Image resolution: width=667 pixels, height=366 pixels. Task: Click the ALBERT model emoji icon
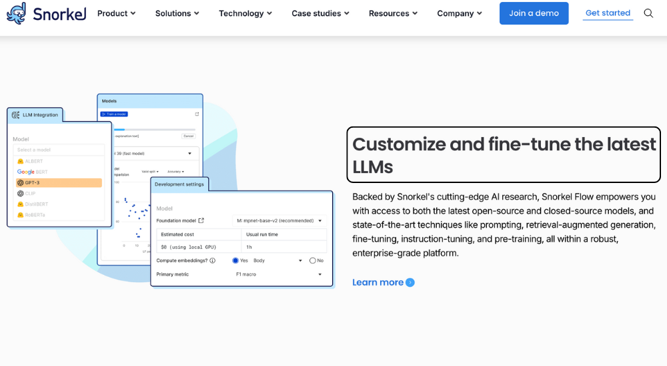click(x=20, y=161)
